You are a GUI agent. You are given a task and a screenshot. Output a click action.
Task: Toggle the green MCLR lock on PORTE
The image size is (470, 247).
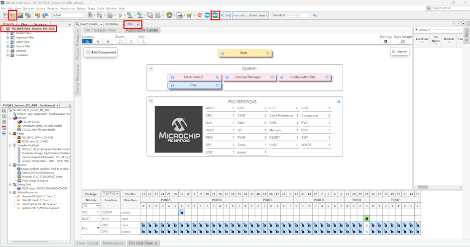[366, 219]
